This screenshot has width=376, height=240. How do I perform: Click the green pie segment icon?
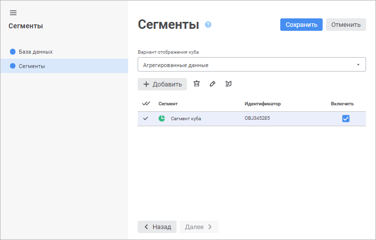[x=162, y=118]
